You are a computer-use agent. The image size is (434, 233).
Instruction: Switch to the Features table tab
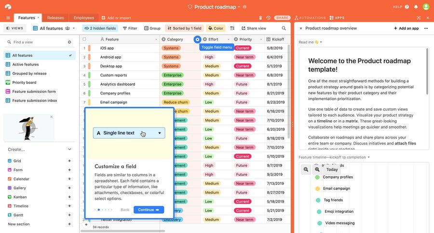click(27, 18)
